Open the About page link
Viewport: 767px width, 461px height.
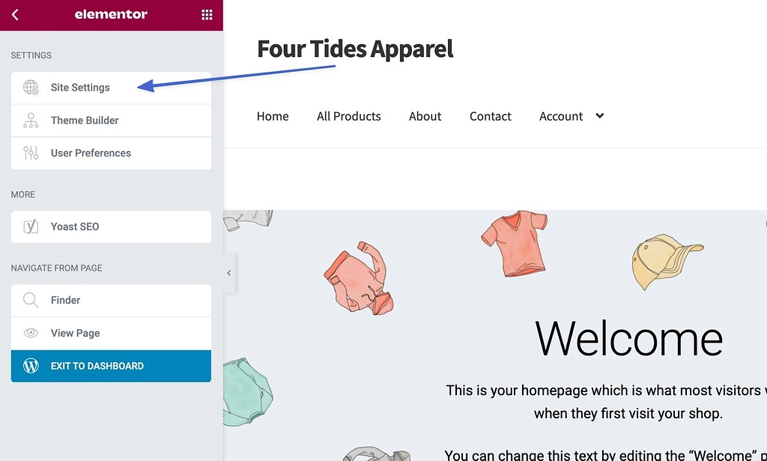point(425,116)
